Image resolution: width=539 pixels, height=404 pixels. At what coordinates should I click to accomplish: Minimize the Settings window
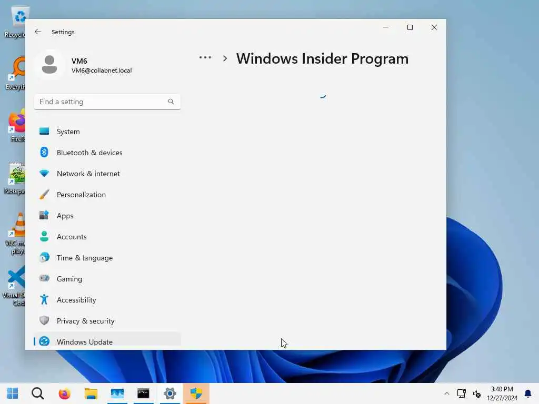tap(386, 27)
